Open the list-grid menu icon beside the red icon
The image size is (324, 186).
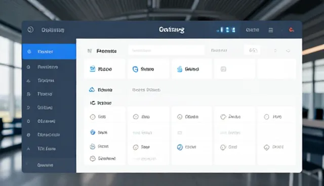coord(271,30)
